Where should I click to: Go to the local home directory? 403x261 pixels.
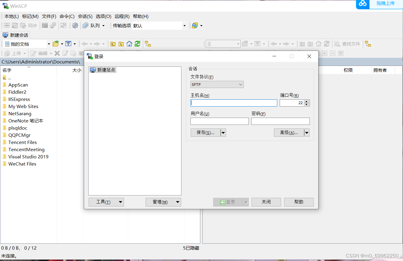click(129, 44)
